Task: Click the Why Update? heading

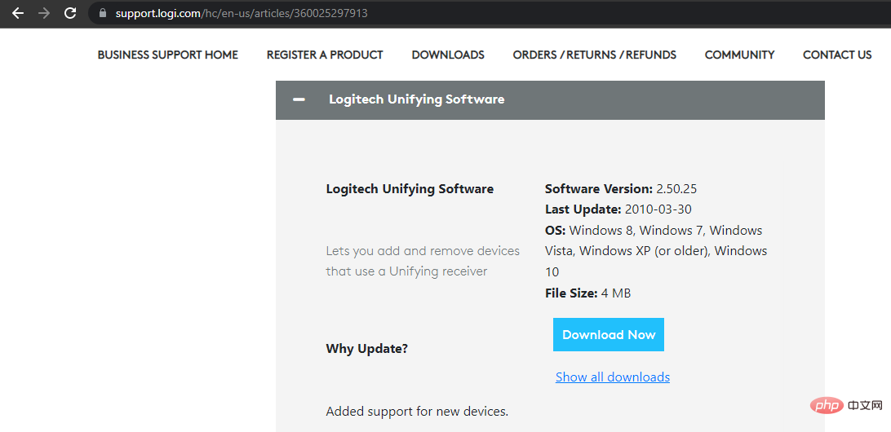Action: 366,349
